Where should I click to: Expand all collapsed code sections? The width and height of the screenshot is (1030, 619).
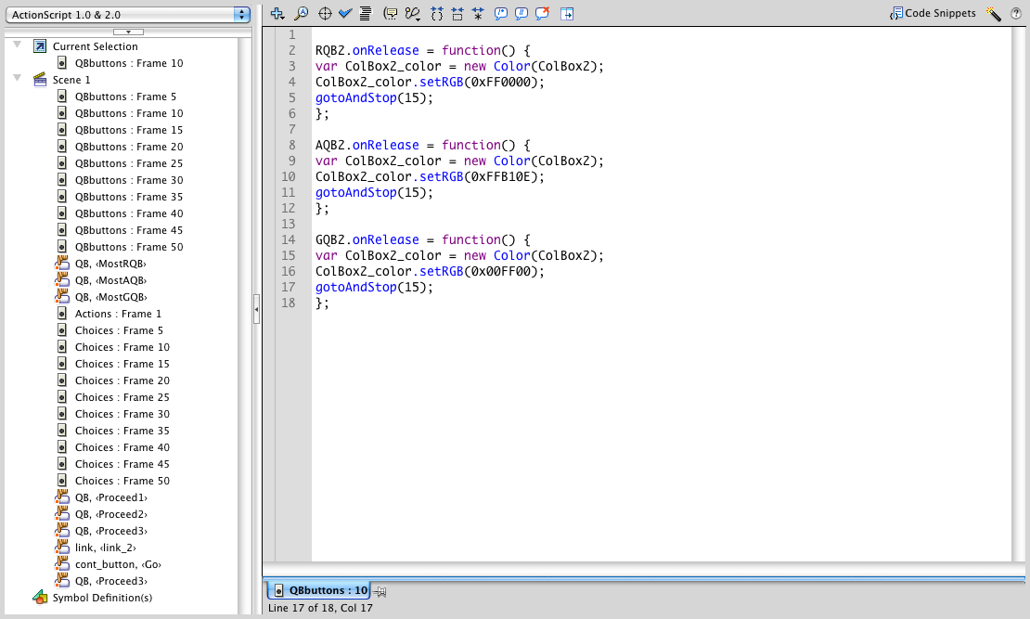pos(480,13)
